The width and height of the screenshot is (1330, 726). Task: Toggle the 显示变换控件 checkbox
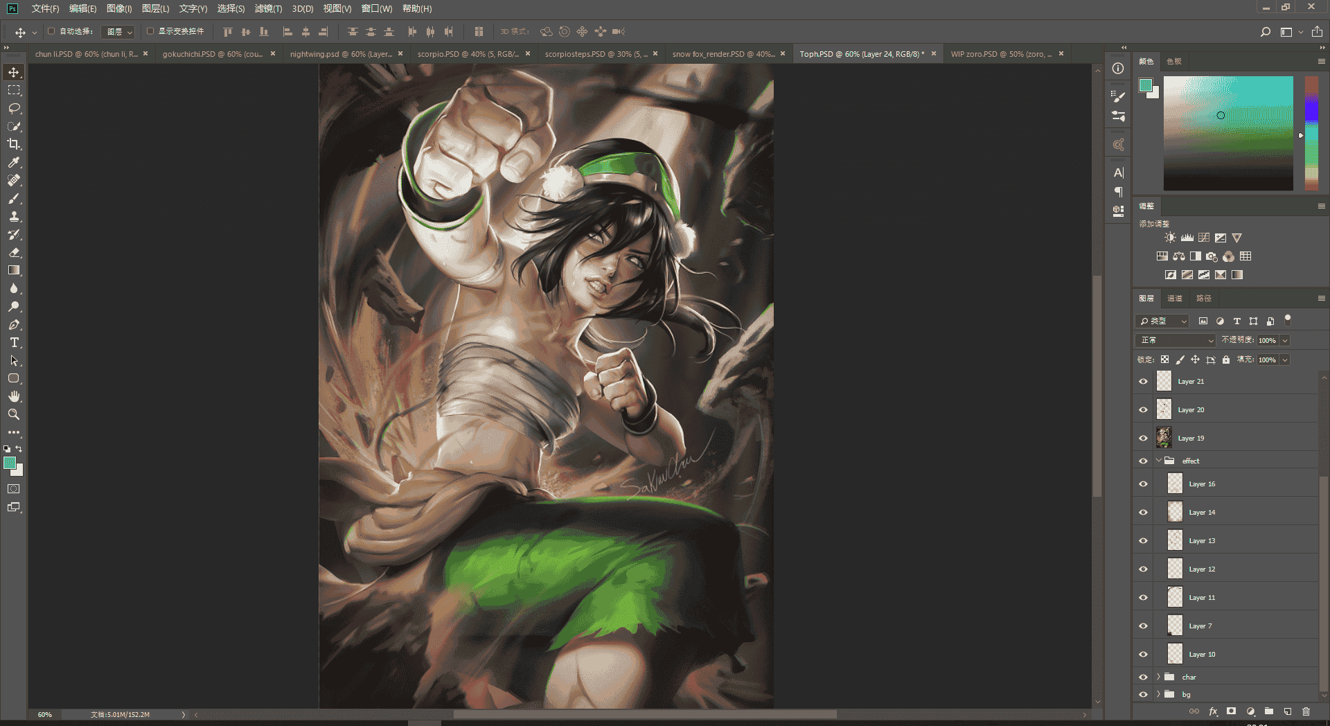[x=150, y=31]
